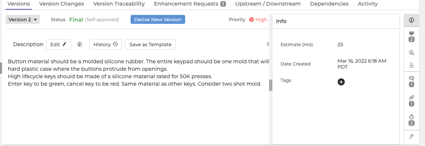
Task: Open description History
Action: 106,45
